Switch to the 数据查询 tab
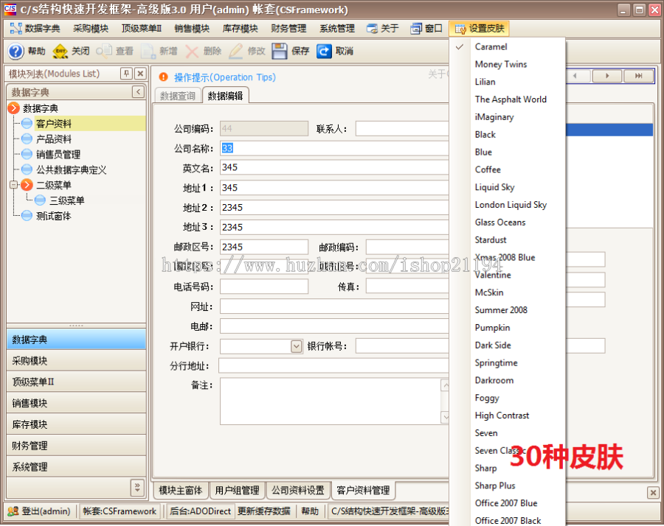The image size is (664, 526). coord(177,95)
